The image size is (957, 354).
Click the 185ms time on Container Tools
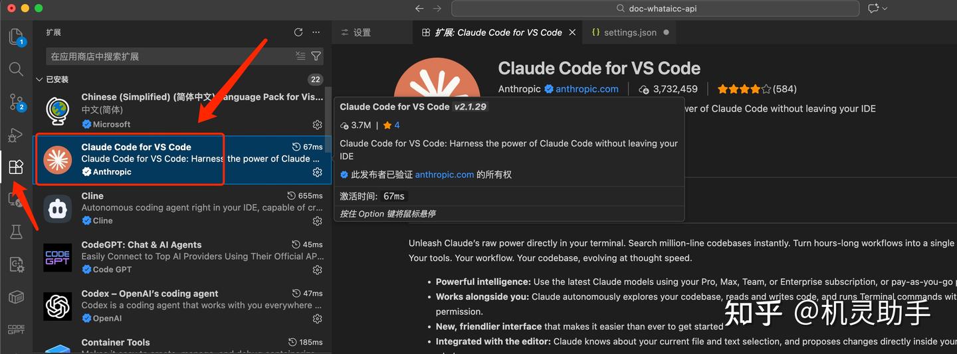pos(305,343)
